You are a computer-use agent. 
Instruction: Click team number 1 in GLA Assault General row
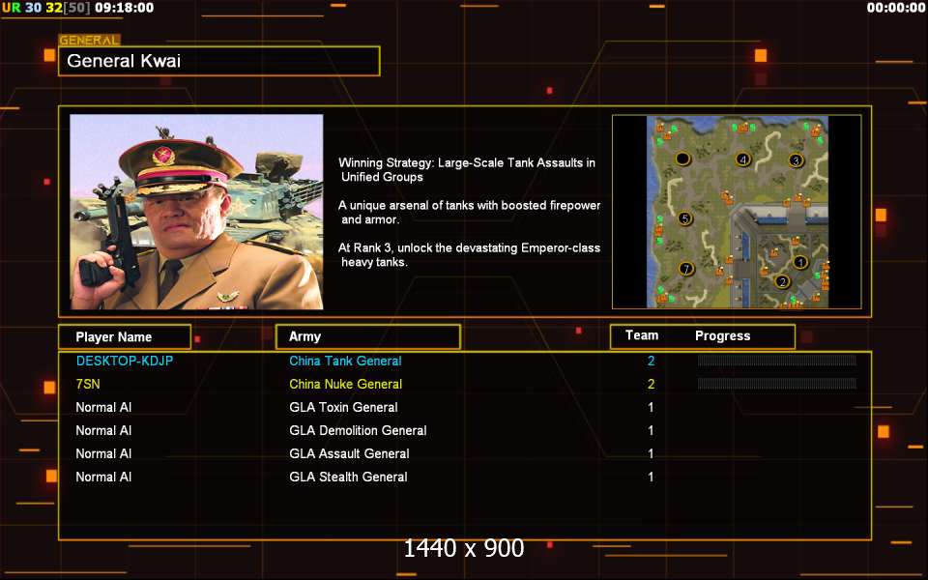click(x=651, y=454)
